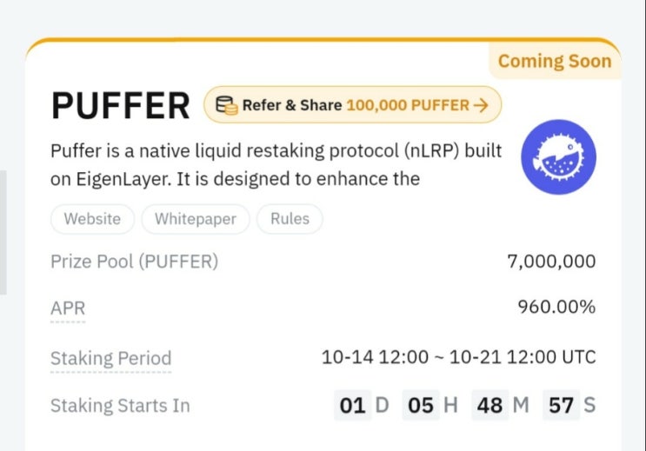Click the Puffer protocol description text

click(x=276, y=165)
